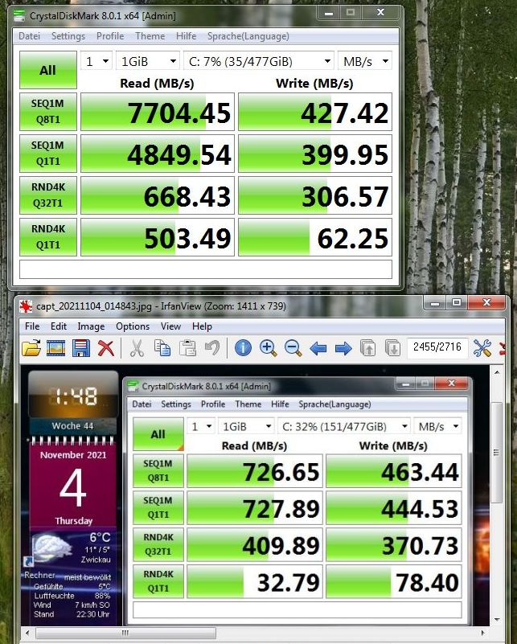
Task: Run SEQ1M Q1T1 test in top window
Action: click(48, 154)
